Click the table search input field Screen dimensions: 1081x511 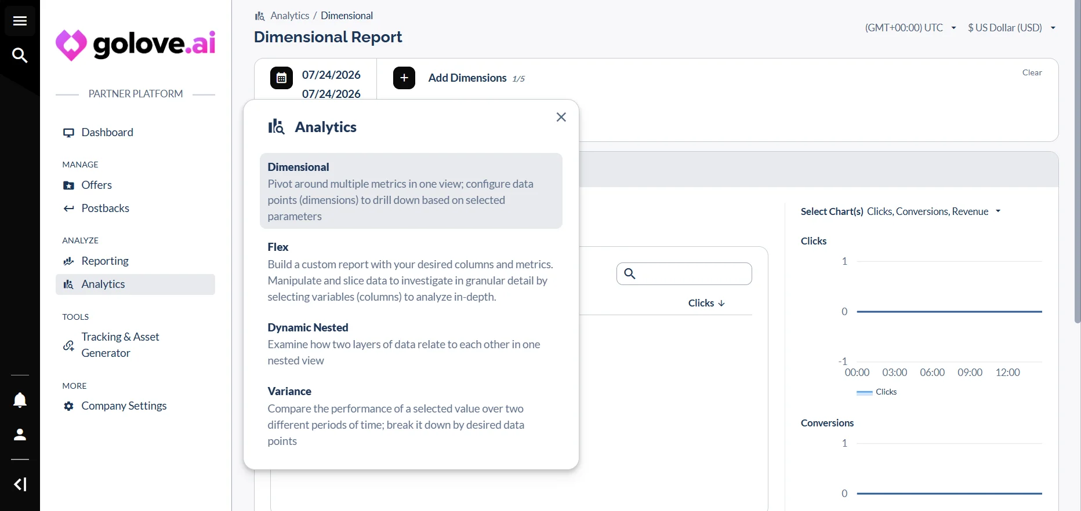[x=684, y=273]
